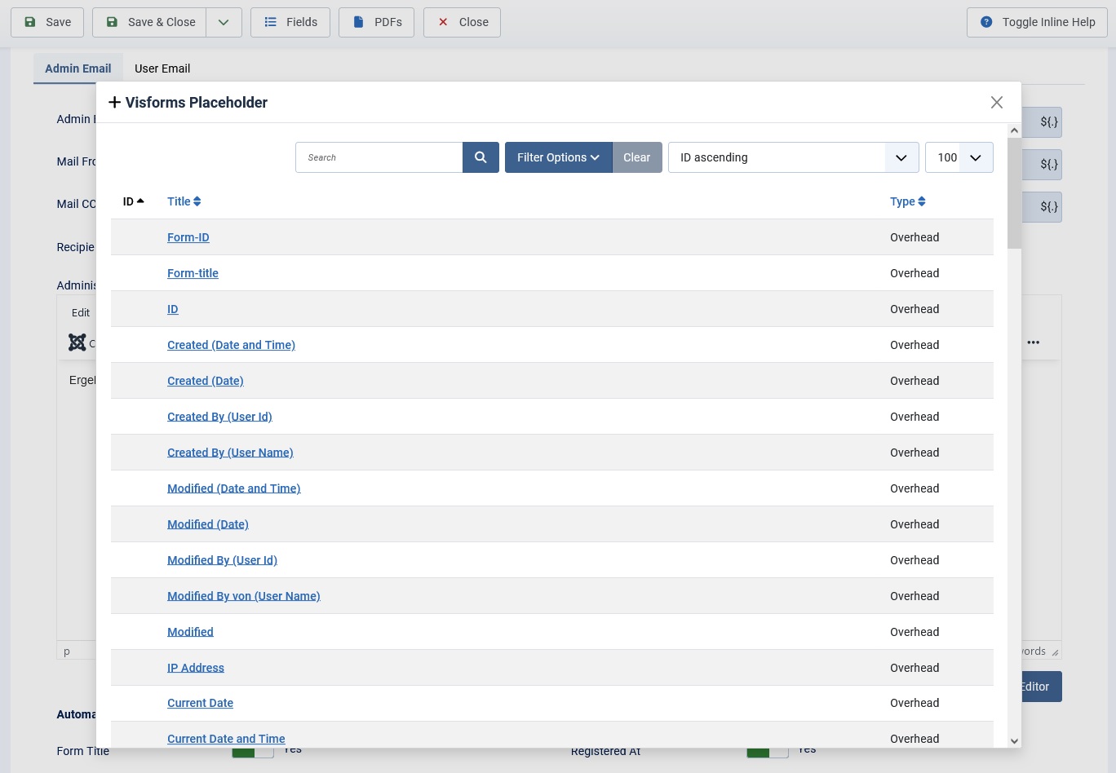Toggle the Registered At switch
1116x773 pixels.
tap(767, 752)
